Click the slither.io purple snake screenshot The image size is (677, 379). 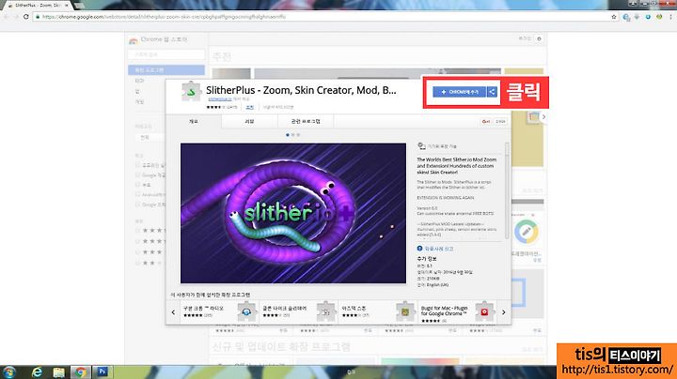point(293,213)
